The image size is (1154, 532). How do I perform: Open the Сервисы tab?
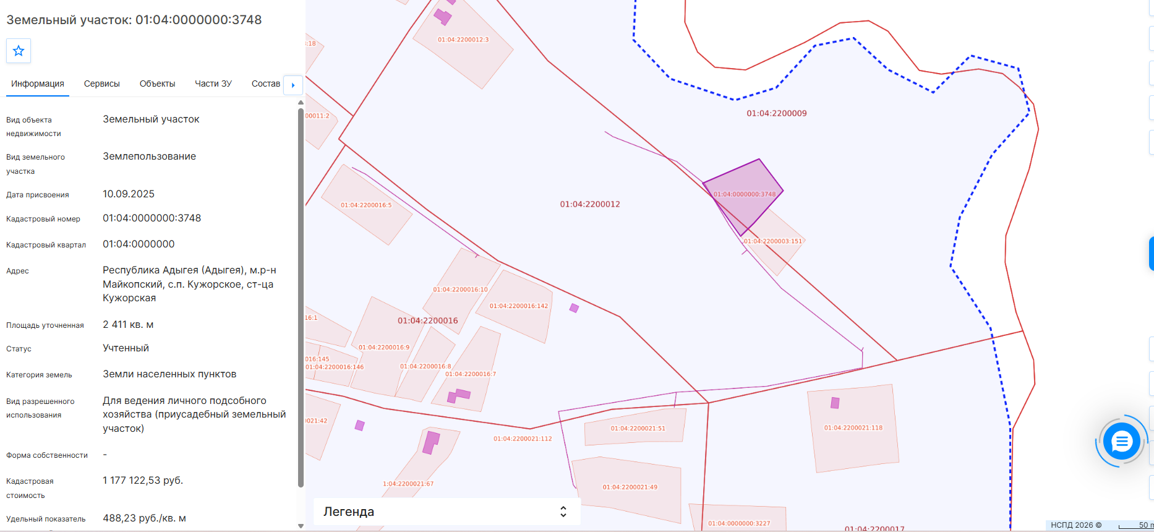(102, 84)
